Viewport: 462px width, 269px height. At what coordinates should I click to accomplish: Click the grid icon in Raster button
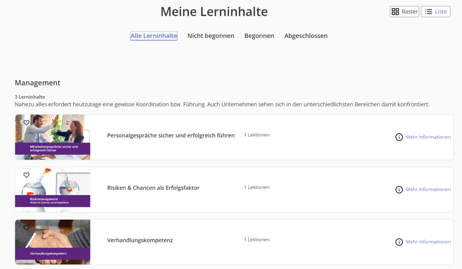click(x=395, y=12)
